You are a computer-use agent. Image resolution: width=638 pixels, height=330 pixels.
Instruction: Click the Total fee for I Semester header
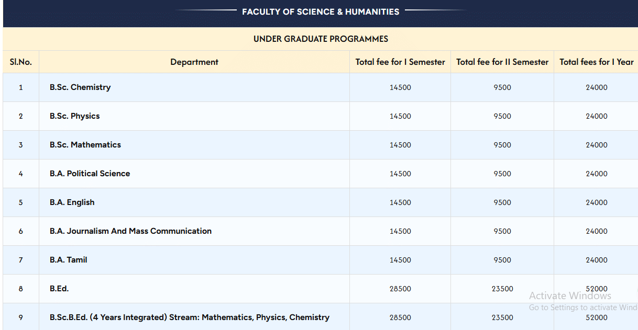400,62
